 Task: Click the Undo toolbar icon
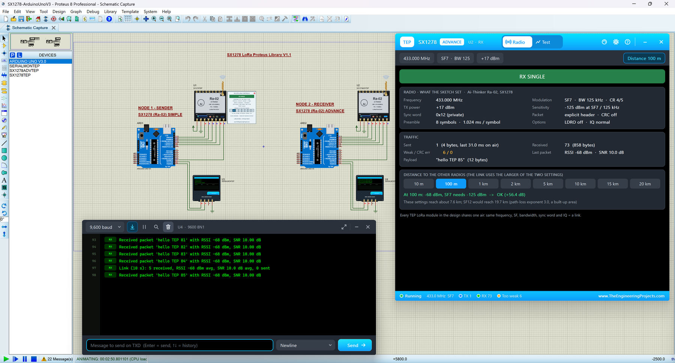click(x=187, y=19)
